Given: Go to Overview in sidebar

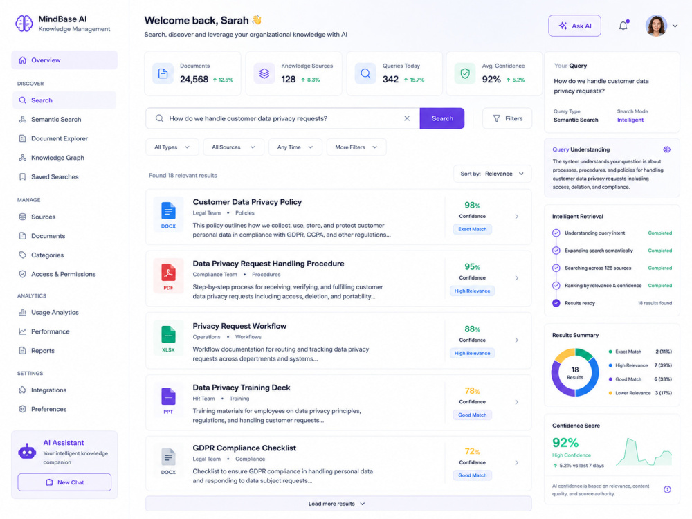Looking at the screenshot, I should (64, 60).
